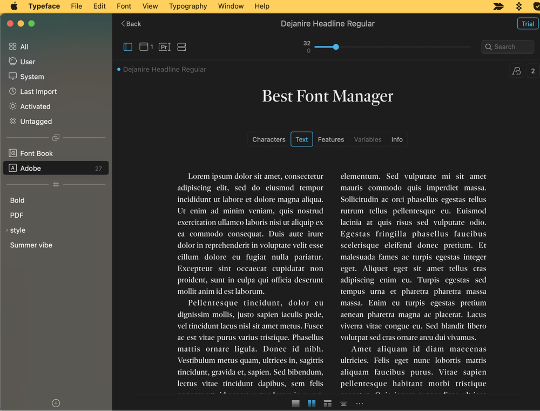Click the Trial badge button
The height and width of the screenshot is (411, 540).
click(x=528, y=24)
